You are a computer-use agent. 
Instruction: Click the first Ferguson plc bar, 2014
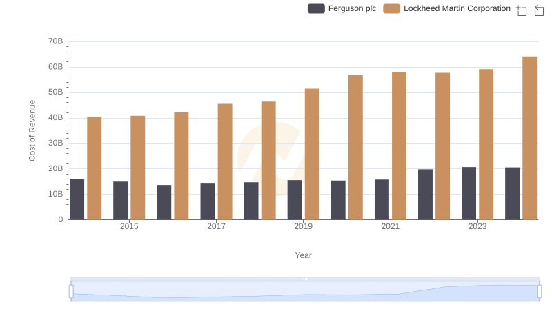[x=77, y=199]
